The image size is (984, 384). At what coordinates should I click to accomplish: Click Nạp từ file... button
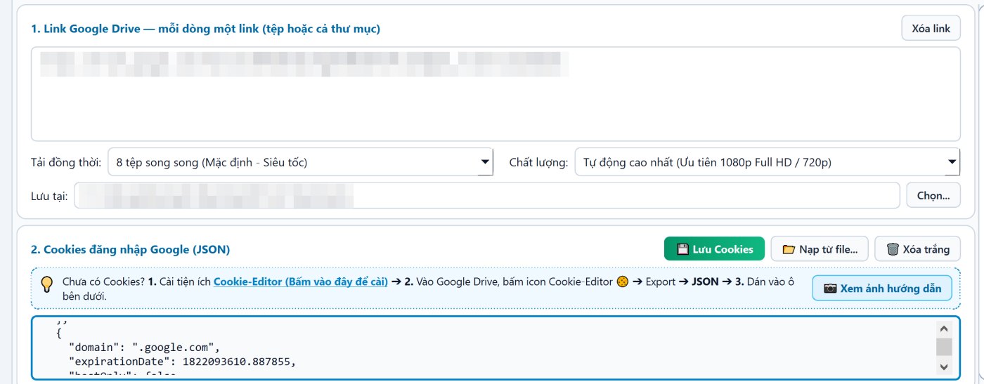[820, 249]
